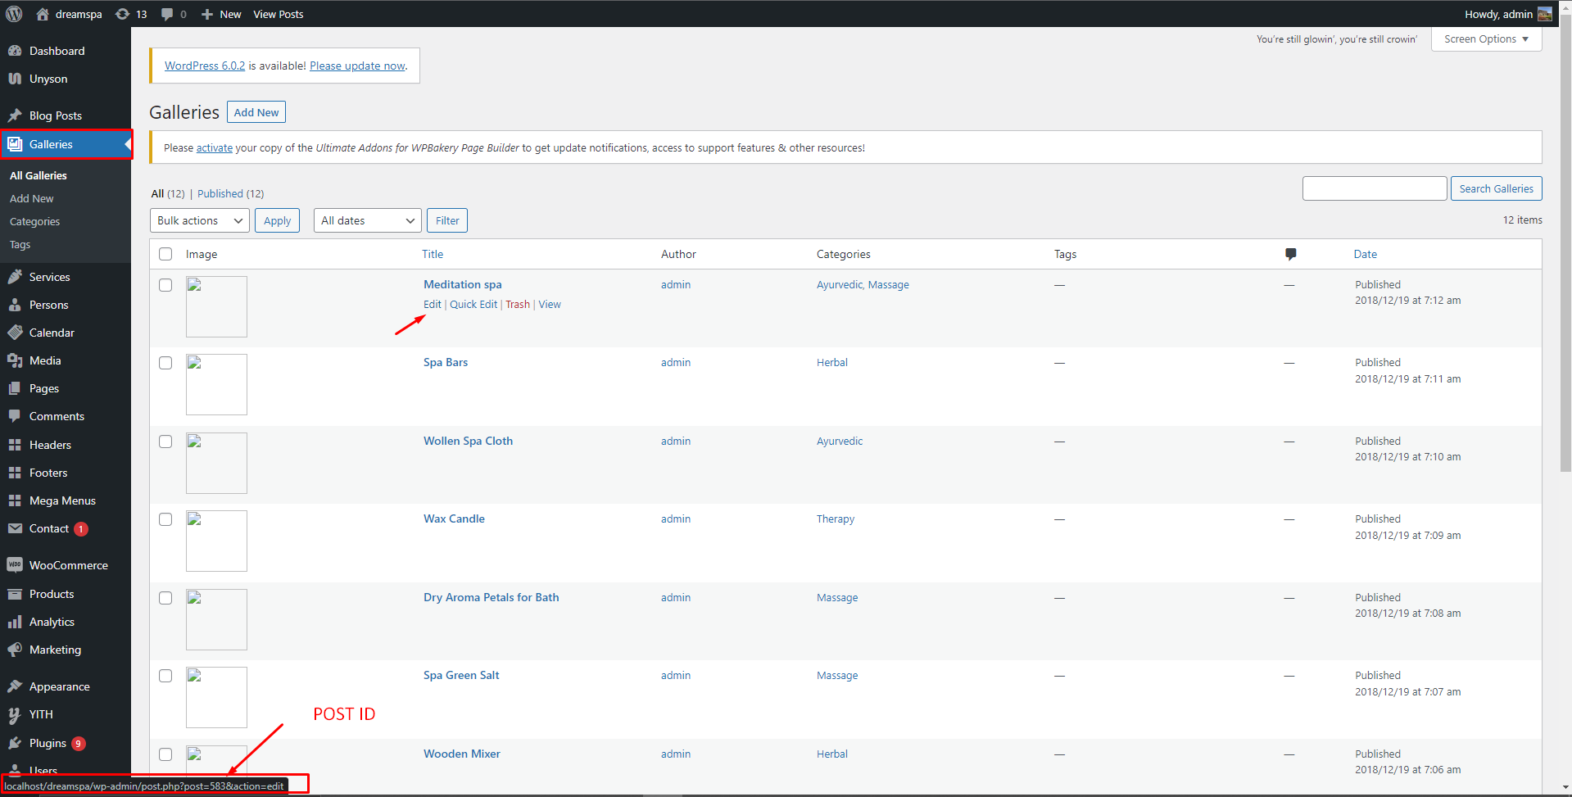Click the WordPress logo icon

[14, 14]
